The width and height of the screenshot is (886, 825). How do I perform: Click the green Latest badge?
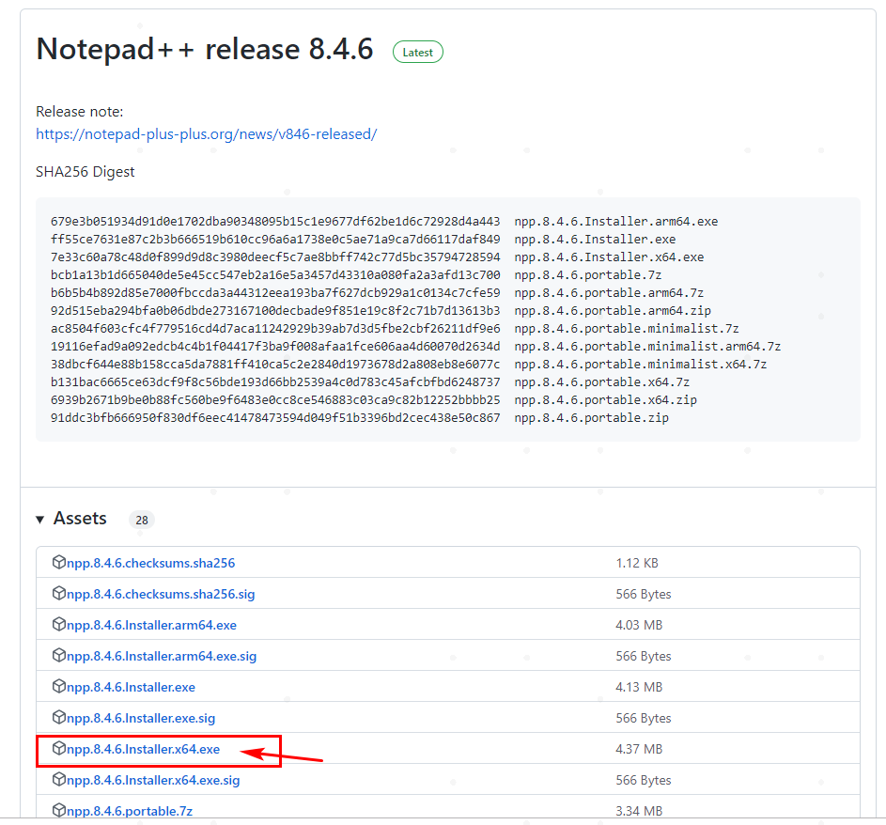[x=417, y=52]
